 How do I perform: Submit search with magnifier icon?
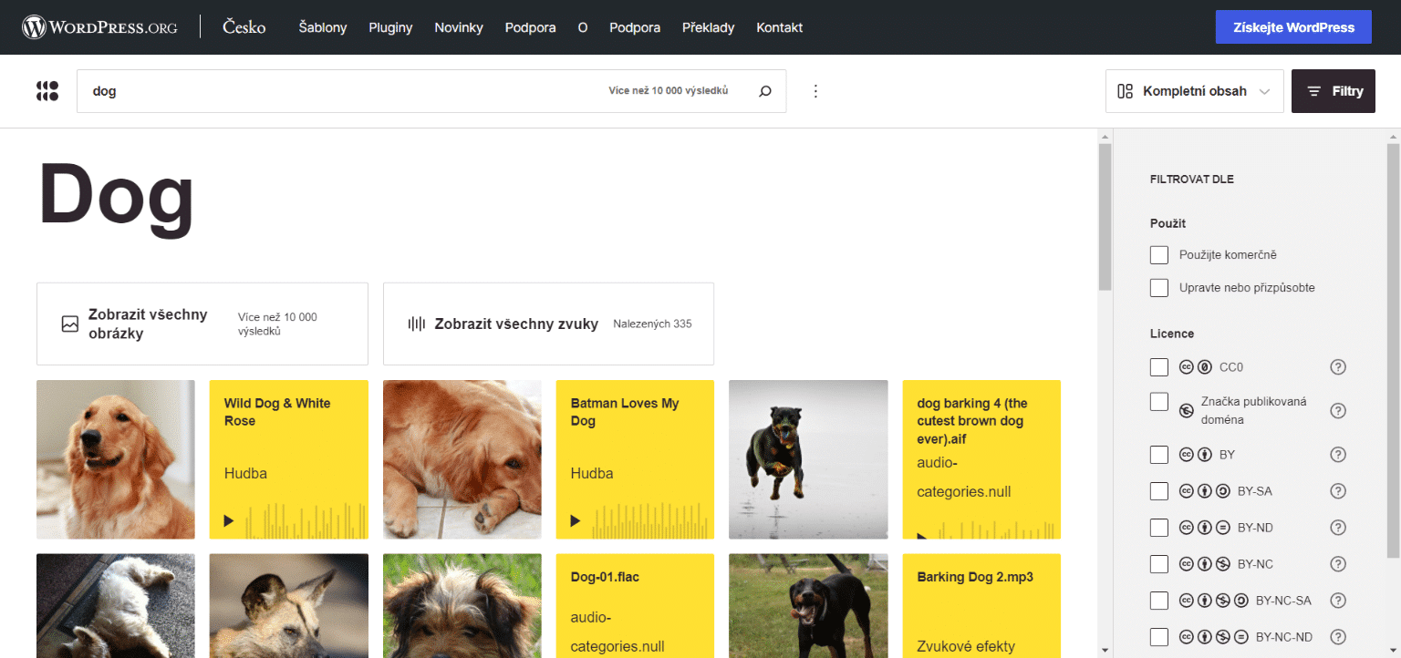(765, 91)
